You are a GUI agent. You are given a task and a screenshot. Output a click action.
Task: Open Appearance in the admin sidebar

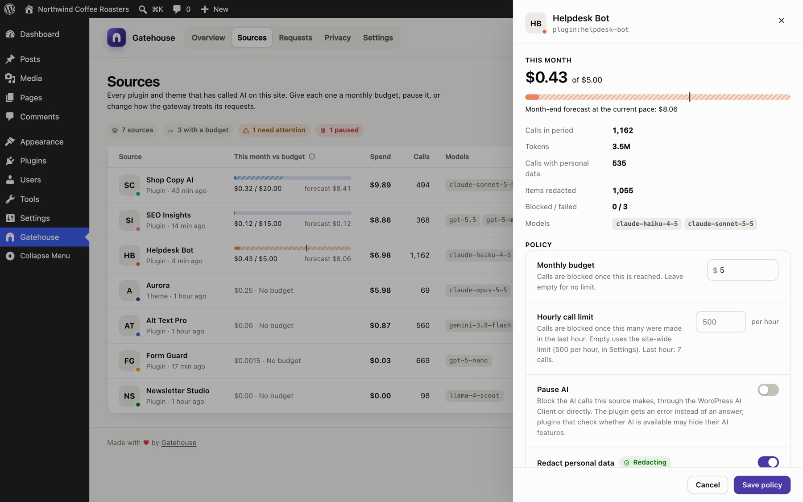(x=45, y=142)
